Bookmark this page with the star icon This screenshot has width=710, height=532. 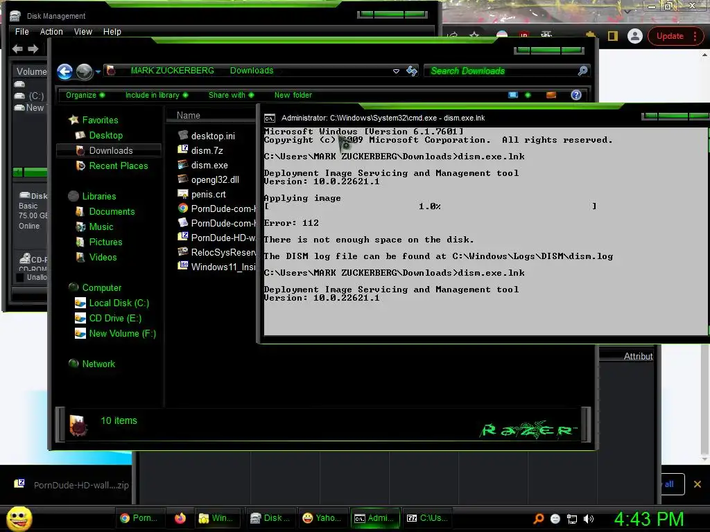tap(474, 35)
